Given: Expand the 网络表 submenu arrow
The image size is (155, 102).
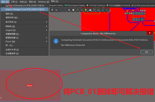Looking at the screenshot, I should pos(47,26).
